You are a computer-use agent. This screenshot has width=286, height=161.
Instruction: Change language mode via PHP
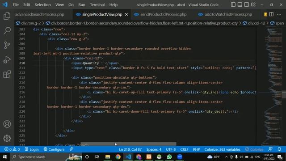point(197,149)
